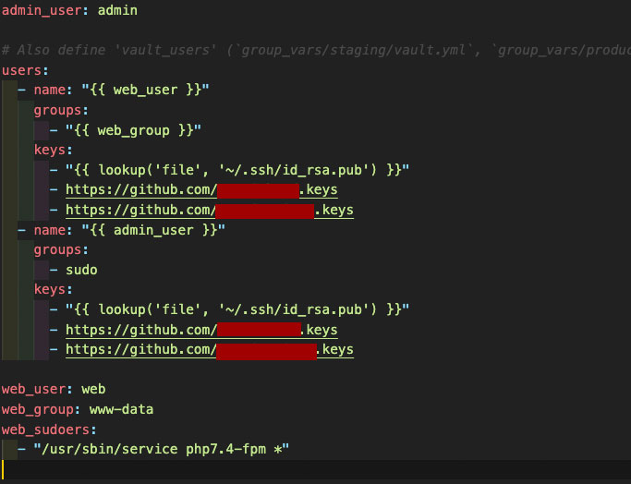This screenshot has width=631, height=484.
Task: Place cursor on the admin_user: admin line
Action: pyautogui.click(x=69, y=10)
